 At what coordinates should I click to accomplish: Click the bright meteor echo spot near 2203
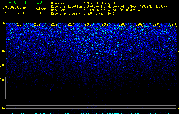click(51, 90)
